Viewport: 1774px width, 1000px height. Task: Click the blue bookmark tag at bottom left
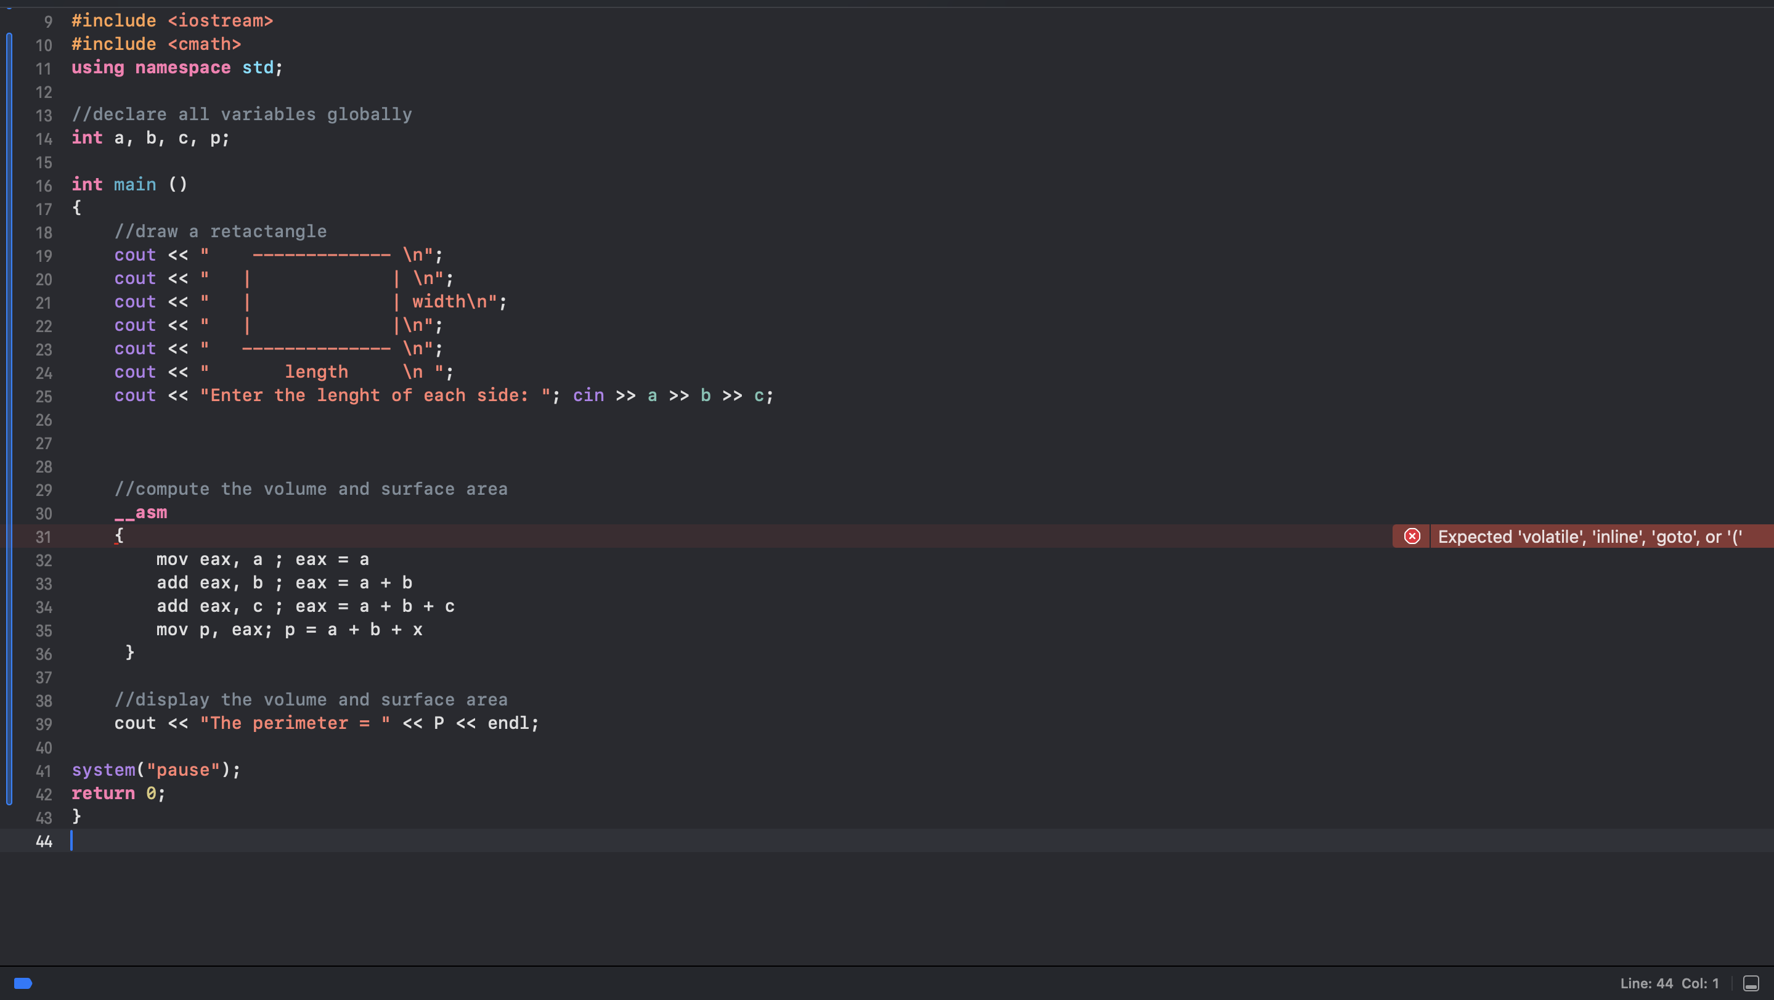23,983
